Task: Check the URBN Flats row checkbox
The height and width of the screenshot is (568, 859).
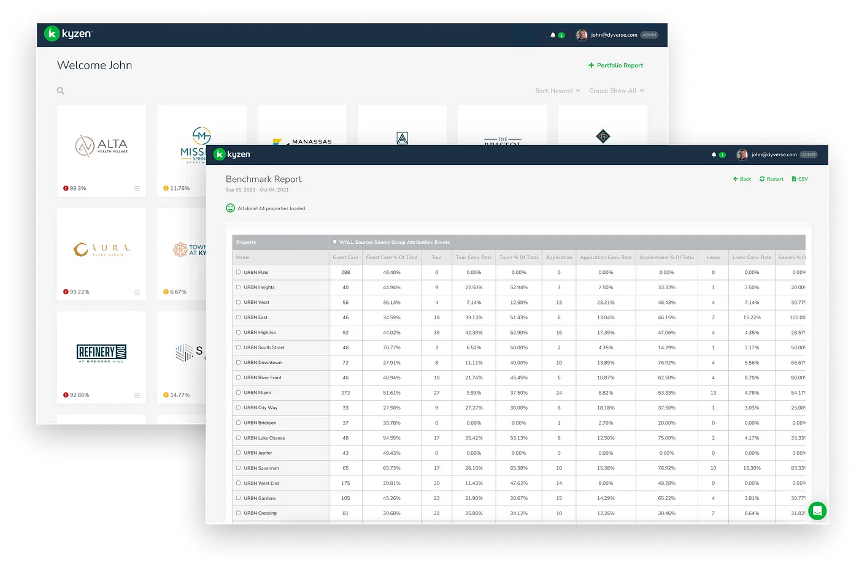Action: pyautogui.click(x=239, y=272)
